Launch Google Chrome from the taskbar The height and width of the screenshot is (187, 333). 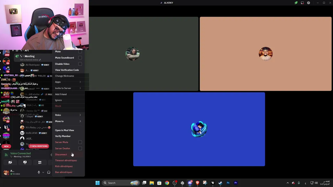click(167, 183)
